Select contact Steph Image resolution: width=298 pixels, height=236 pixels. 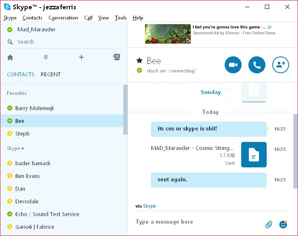(x=62, y=133)
